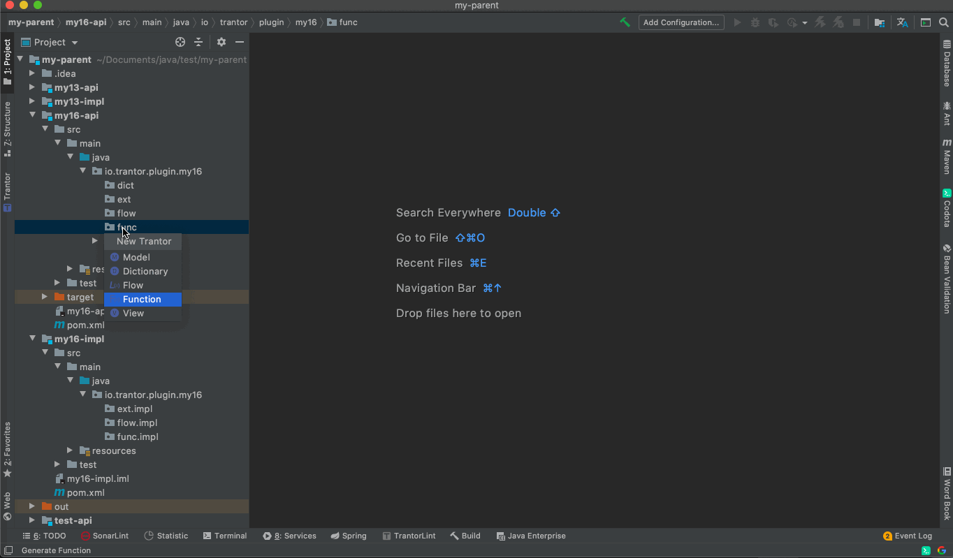This screenshot has width=953, height=558.
Task: Hide the Project tool window
Action: pos(239,42)
